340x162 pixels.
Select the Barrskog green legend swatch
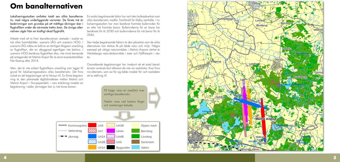click(x=136, y=131)
